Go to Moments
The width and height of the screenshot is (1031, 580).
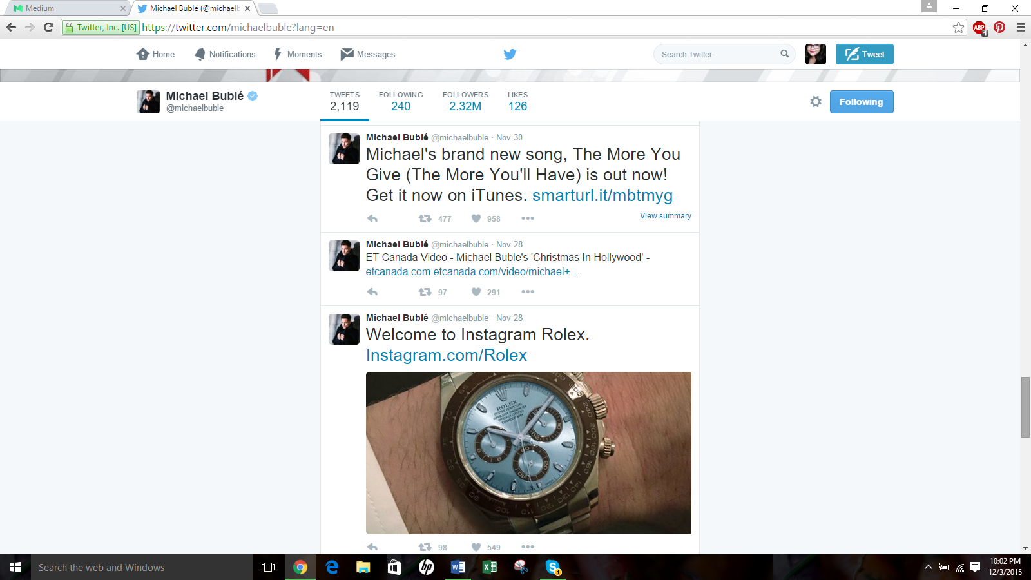(298, 54)
